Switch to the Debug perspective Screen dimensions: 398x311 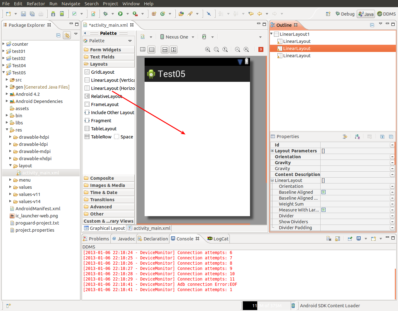[x=345, y=14]
